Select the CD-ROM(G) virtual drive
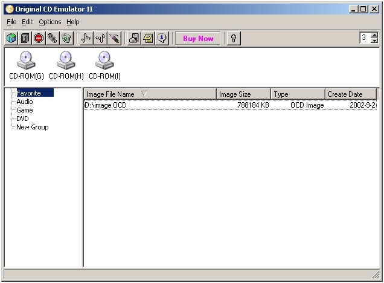Image resolution: width=384 pixels, height=283 pixels. pyautogui.click(x=27, y=65)
